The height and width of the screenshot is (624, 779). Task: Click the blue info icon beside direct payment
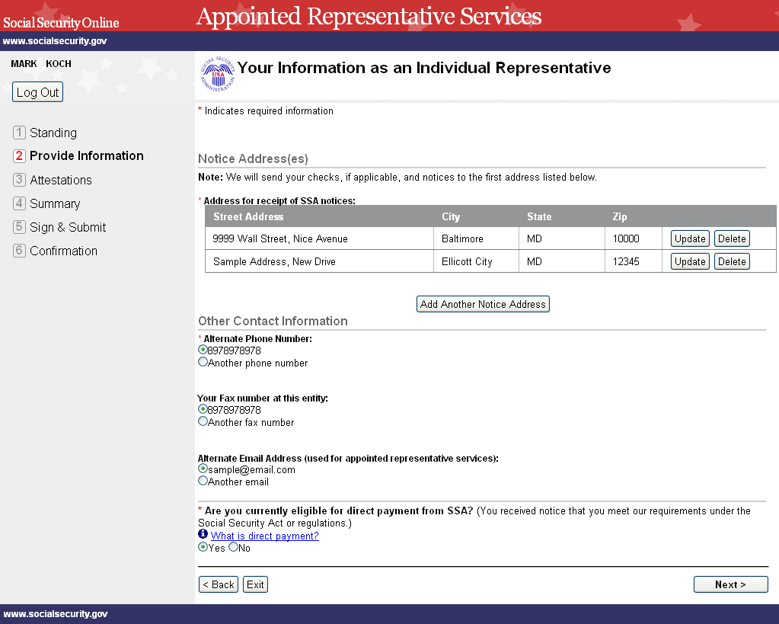pyautogui.click(x=203, y=535)
